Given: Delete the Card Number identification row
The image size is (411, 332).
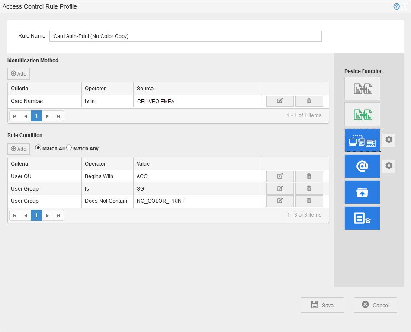Looking at the screenshot, I should (x=309, y=101).
